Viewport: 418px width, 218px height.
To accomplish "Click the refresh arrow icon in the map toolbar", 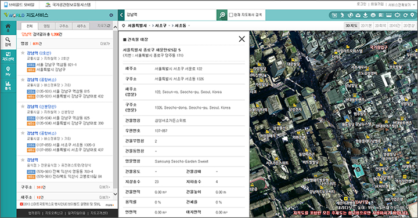I will point(405,15).
